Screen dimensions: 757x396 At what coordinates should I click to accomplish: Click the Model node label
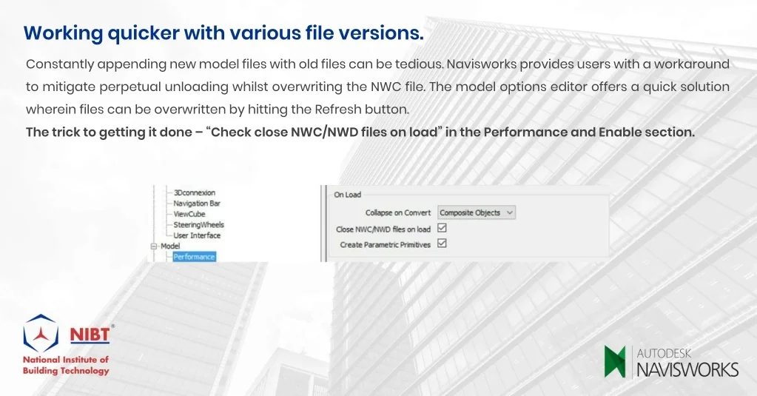(x=170, y=246)
